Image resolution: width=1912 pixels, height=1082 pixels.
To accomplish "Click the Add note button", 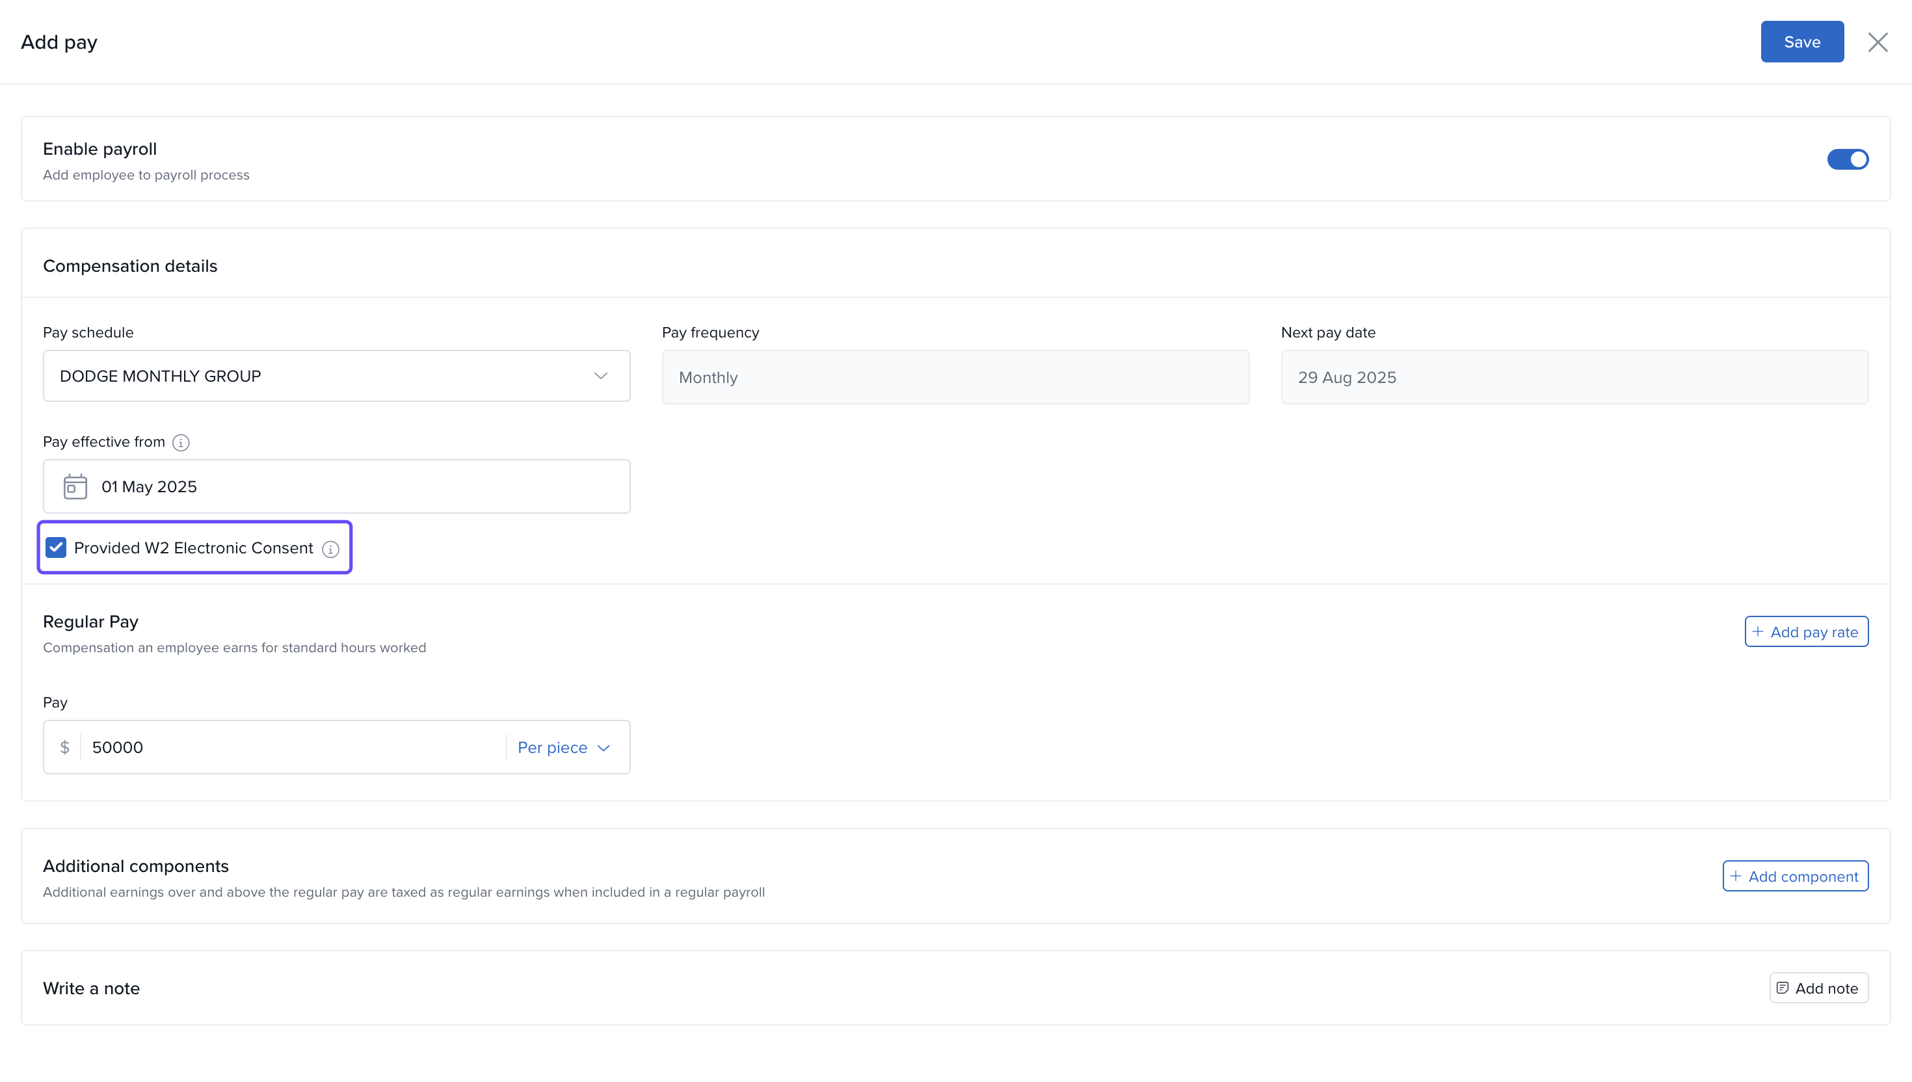I will tap(1818, 988).
